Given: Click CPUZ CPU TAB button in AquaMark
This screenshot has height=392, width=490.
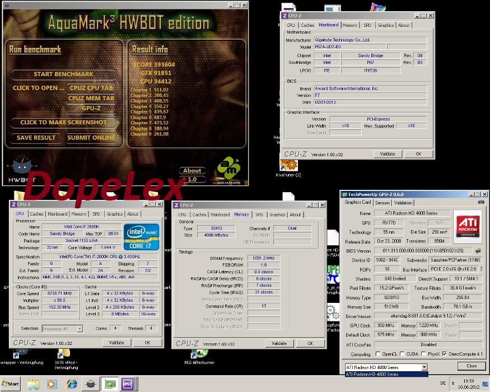Looking at the screenshot, I should pos(91,88).
